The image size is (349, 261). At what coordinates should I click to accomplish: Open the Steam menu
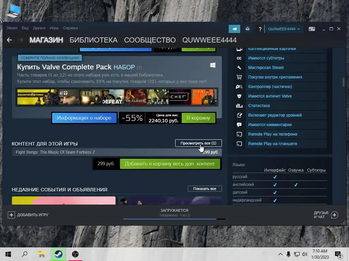pyautogui.click(x=12, y=28)
